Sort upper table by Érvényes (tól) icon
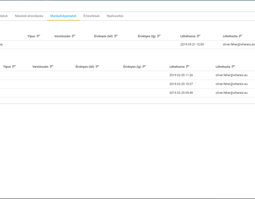 [x=116, y=36]
